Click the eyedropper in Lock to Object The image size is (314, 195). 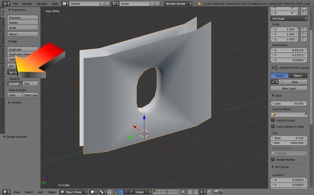click(x=305, y=114)
